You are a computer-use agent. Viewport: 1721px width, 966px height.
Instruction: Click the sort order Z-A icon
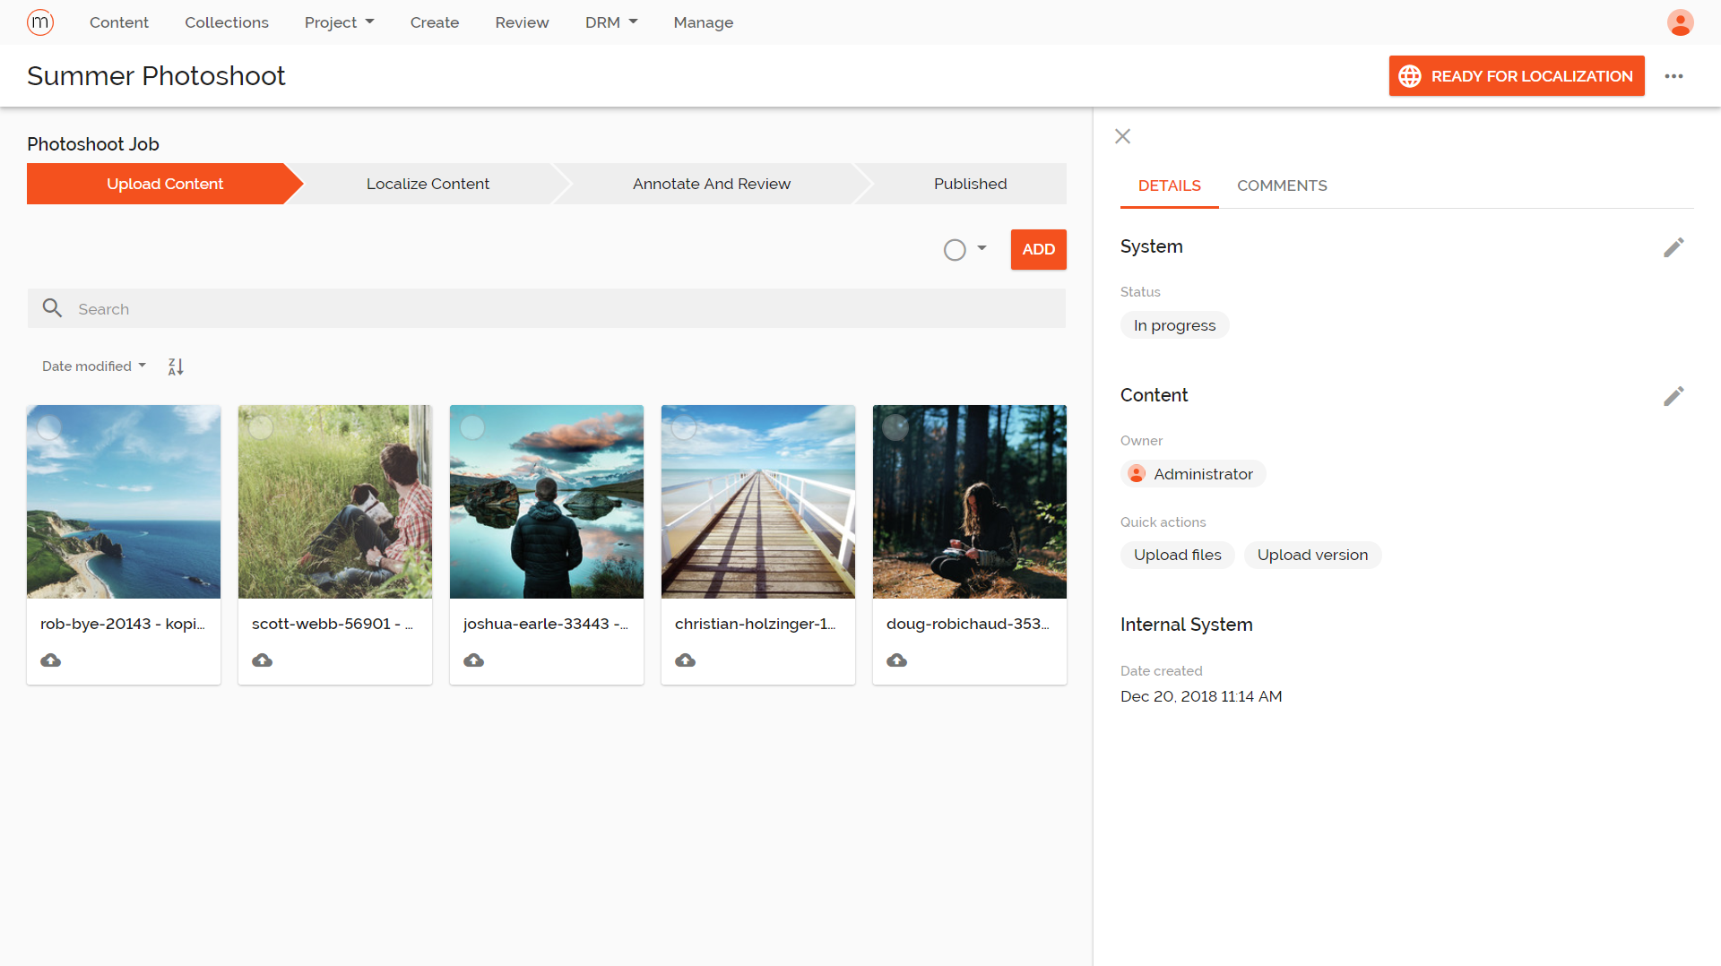point(175,366)
